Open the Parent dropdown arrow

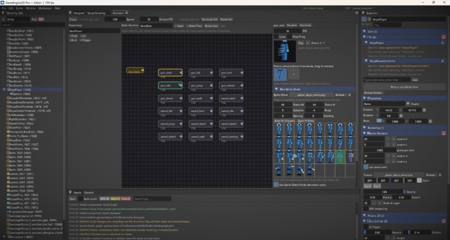click(408, 104)
